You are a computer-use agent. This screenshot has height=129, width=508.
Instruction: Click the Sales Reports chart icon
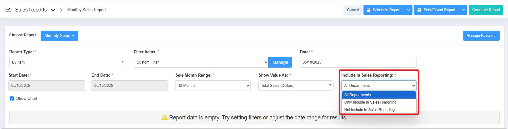pos(8,10)
